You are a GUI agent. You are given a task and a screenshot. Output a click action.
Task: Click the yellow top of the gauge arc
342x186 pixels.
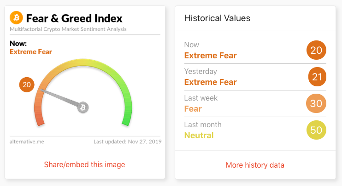[x=83, y=62]
